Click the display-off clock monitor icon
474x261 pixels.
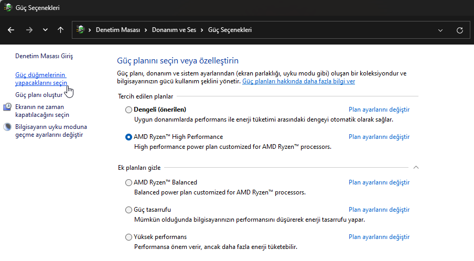coord(7,107)
